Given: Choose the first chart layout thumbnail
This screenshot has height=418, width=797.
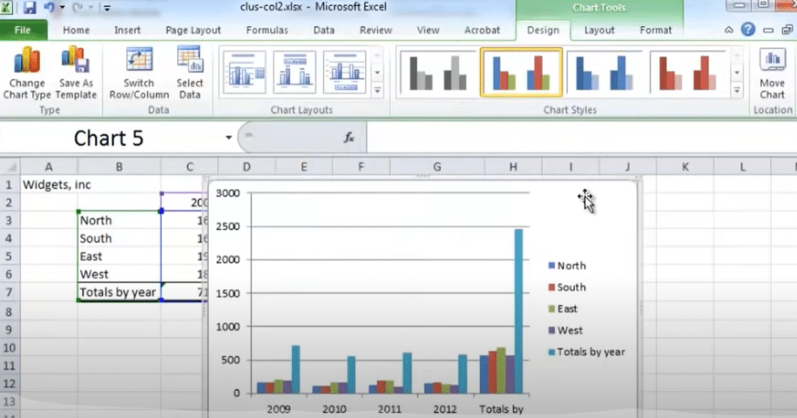Looking at the screenshot, I should click(x=244, y=71).
